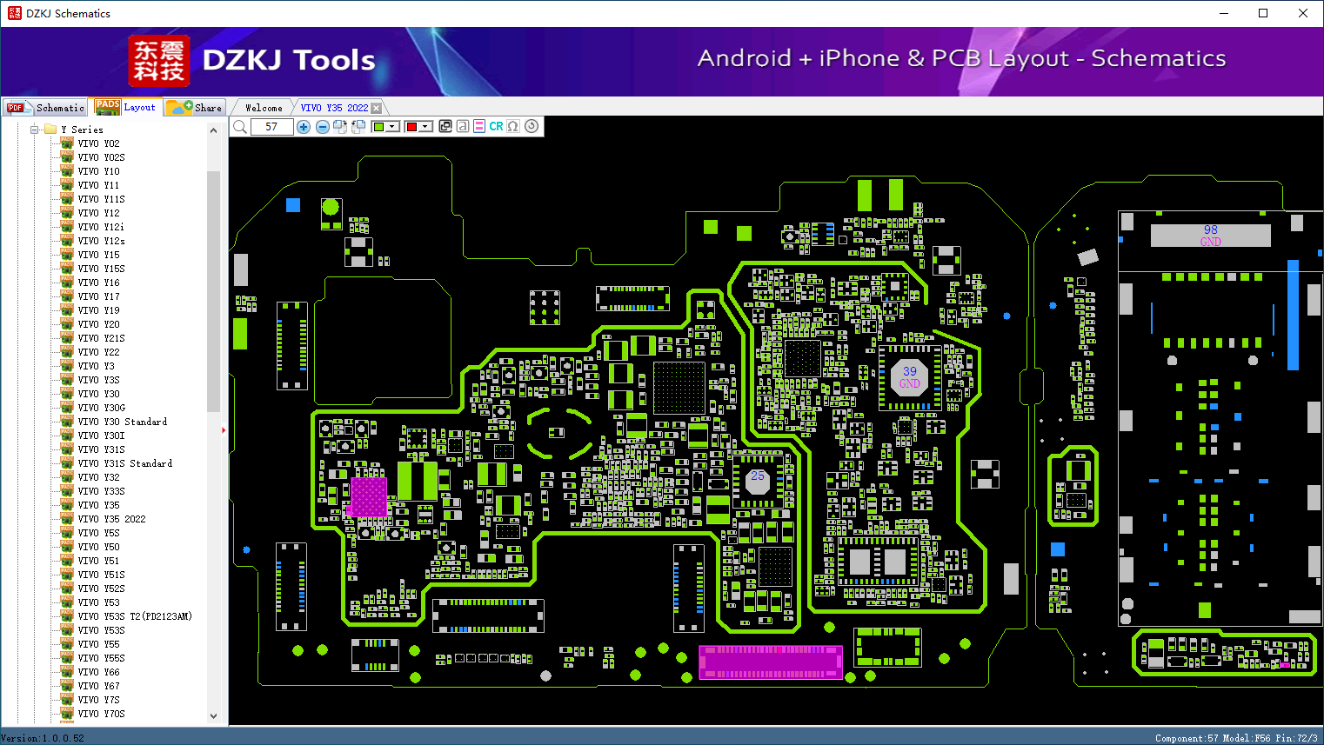This screenshot has height=745, width=1324.
Task: Select VIVO Y11S from the list
Action: tap(101, 199)
